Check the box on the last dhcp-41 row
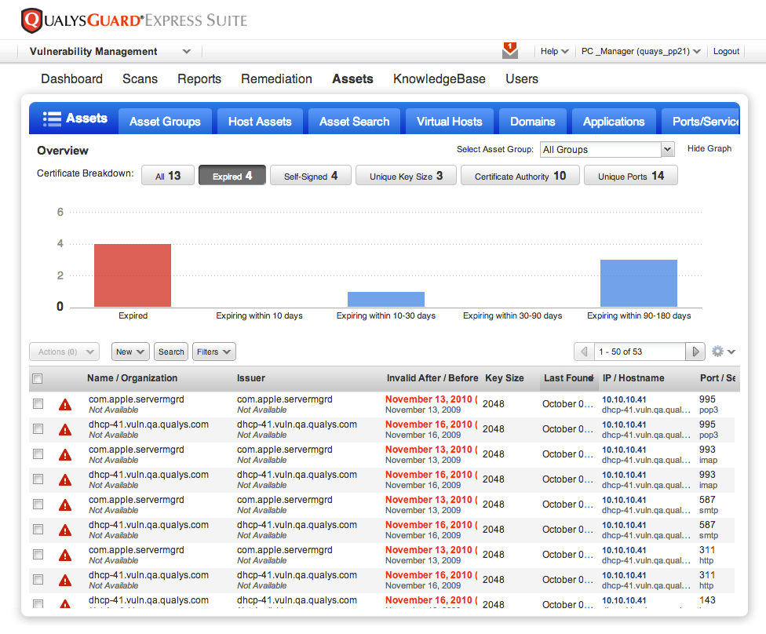766x634 pixels. coord(37,604)
